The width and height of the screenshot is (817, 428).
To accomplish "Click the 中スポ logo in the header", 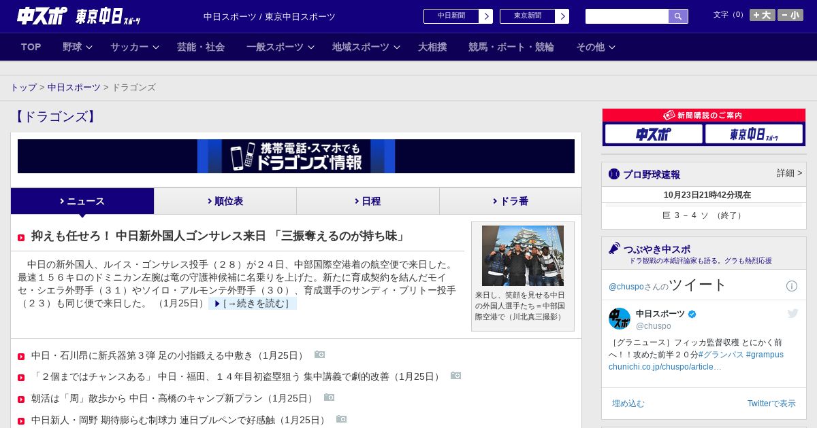I will [x=42, y=16].
